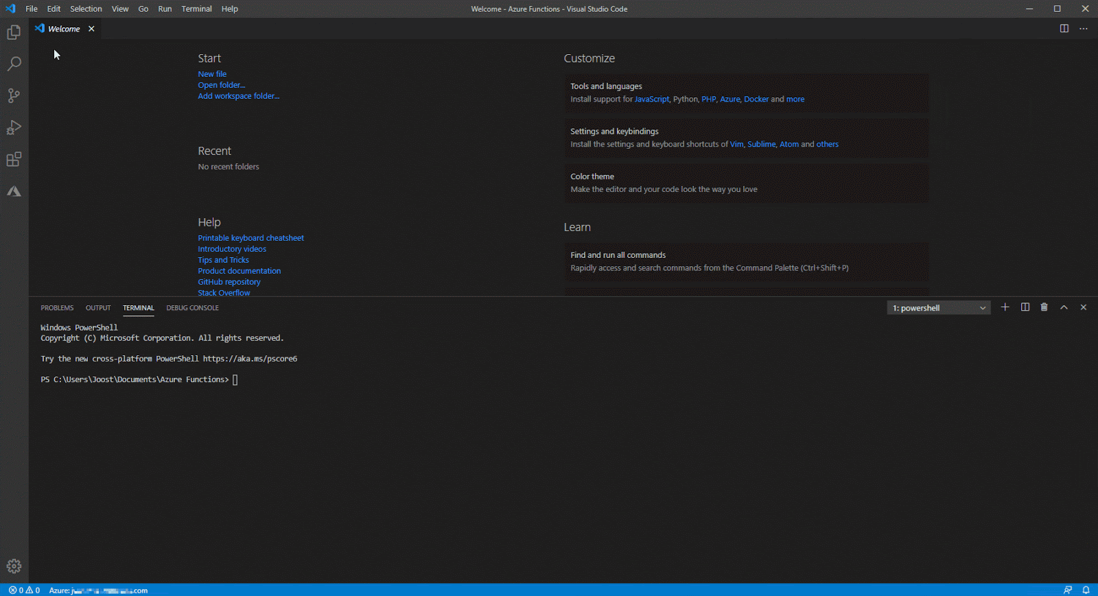Open errors and warnings status indicator
This screenshot has height=596, width=1098.
coord(24,590)
